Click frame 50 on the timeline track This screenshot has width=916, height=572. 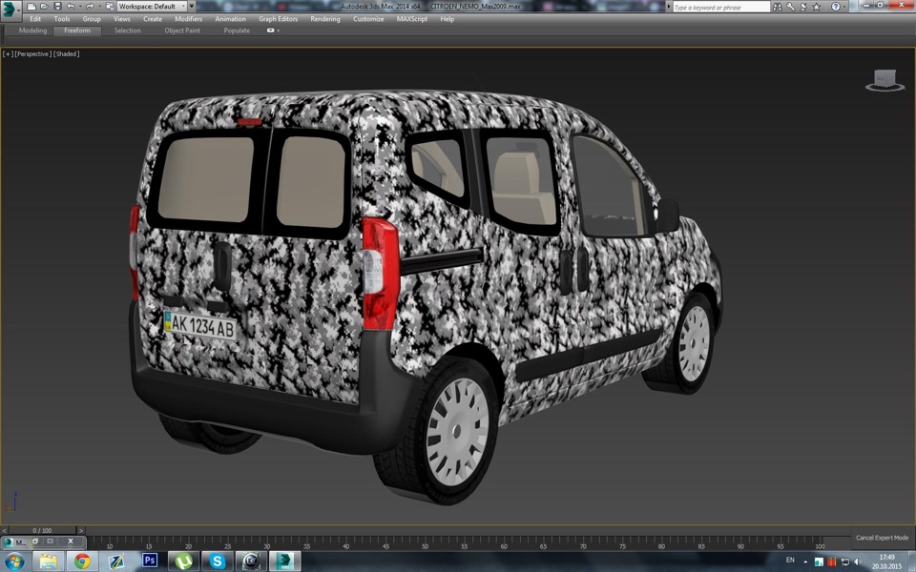click(x=425, y=542)
